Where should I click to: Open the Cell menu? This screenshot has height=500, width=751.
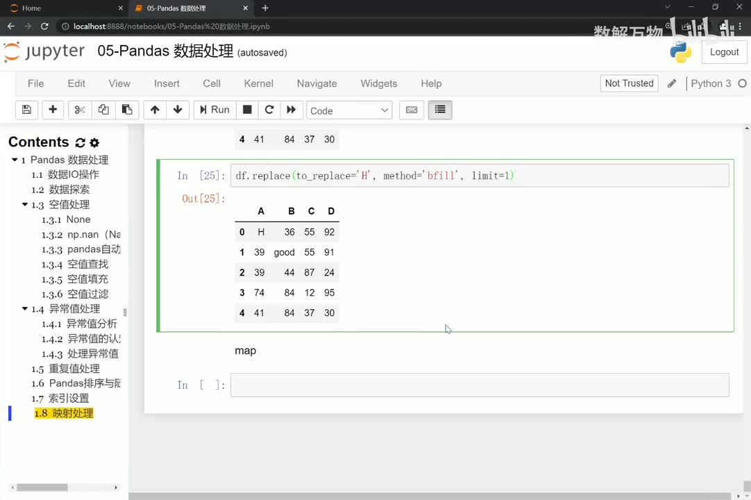click(x=212, y=83)
